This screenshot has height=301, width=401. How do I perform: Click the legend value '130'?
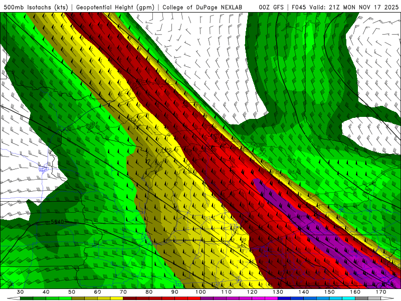coord(278,292)
